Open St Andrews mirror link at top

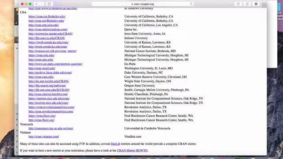click(x=53, y=8)
